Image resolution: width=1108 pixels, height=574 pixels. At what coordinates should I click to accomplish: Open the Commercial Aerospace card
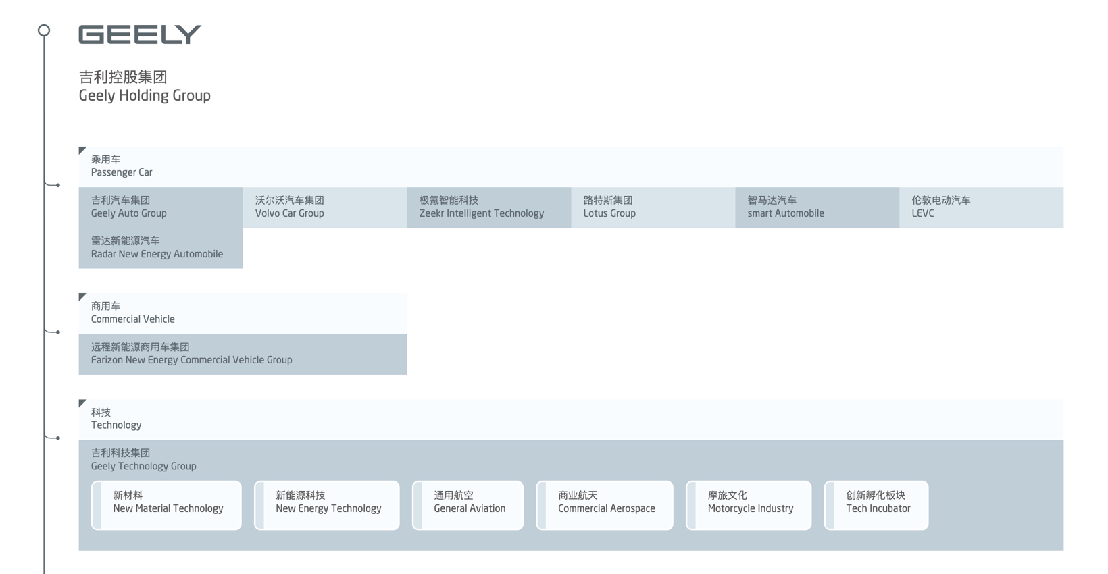pyautogui.click(x=605, y=505)
